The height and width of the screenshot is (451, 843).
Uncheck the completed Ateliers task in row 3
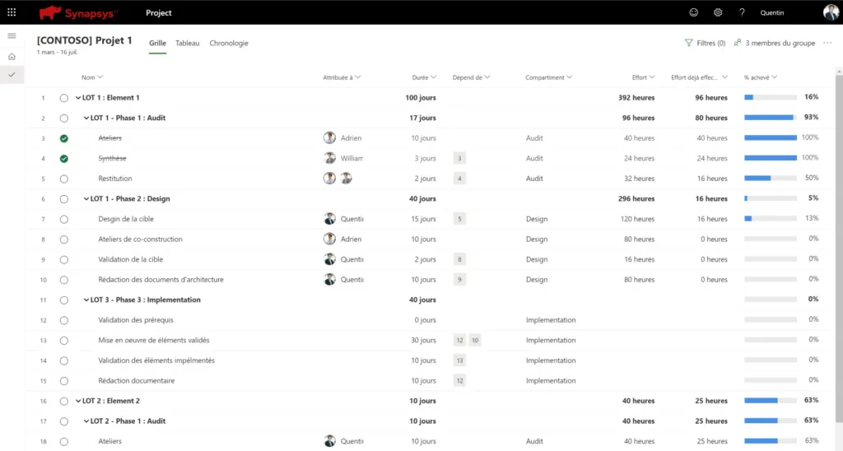tap(64, 138)
